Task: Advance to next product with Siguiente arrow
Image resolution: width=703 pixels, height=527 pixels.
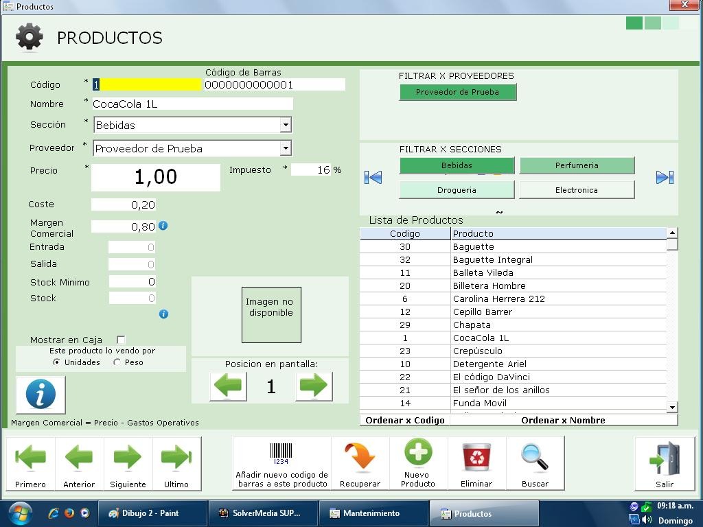Action: point(128,464)
